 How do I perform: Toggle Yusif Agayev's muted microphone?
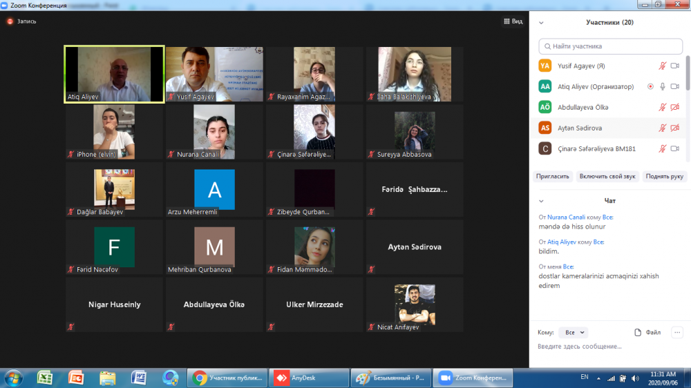663,66
